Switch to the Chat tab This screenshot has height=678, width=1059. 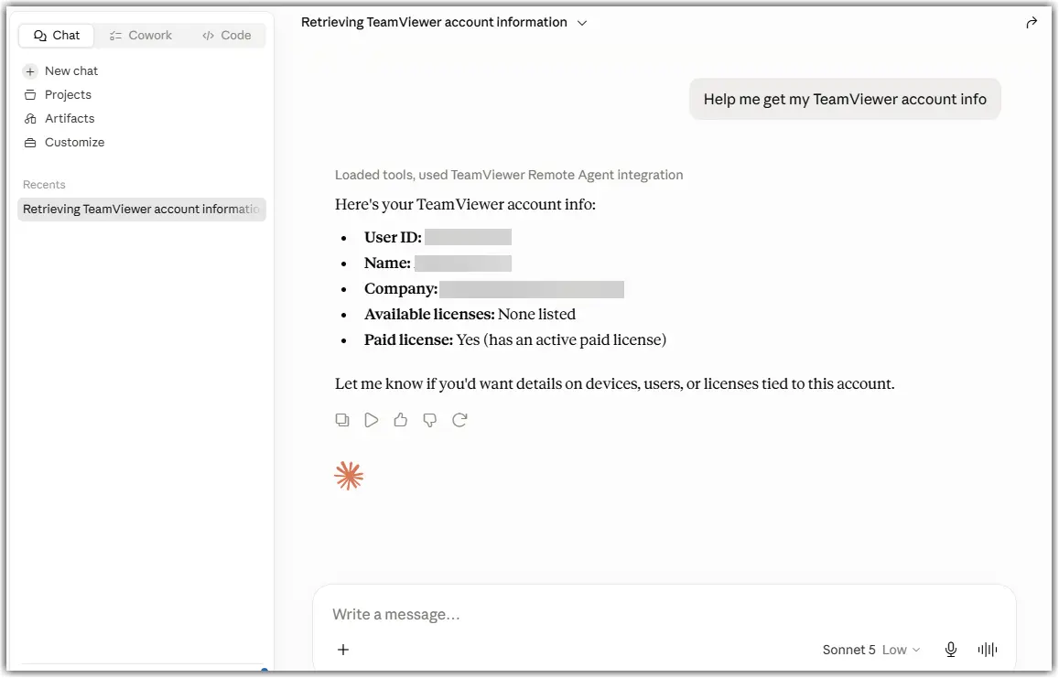click(57, 35)
